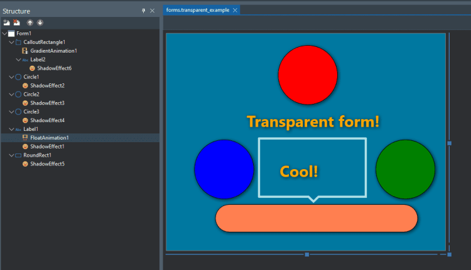Select Circle1 tree item

31,77
